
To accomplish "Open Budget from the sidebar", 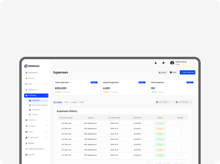I will click(30, 143).
